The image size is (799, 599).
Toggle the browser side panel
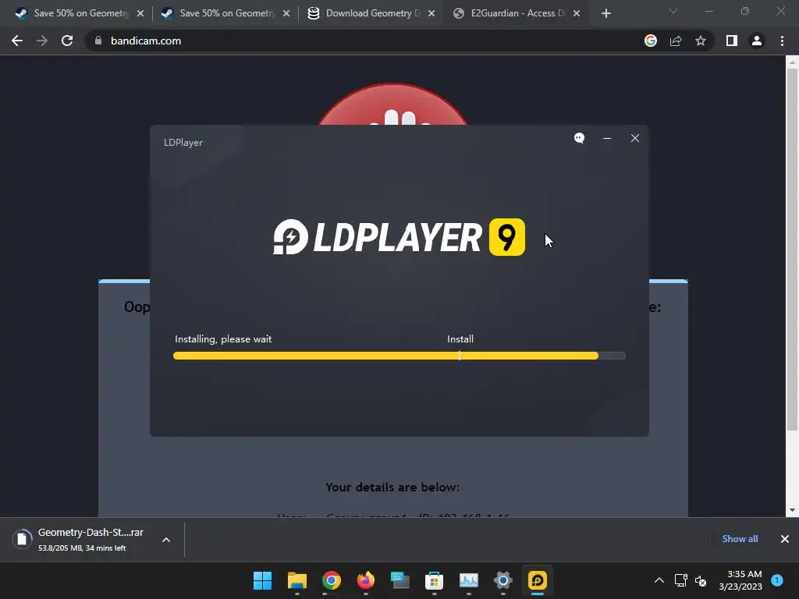point(732,41)
